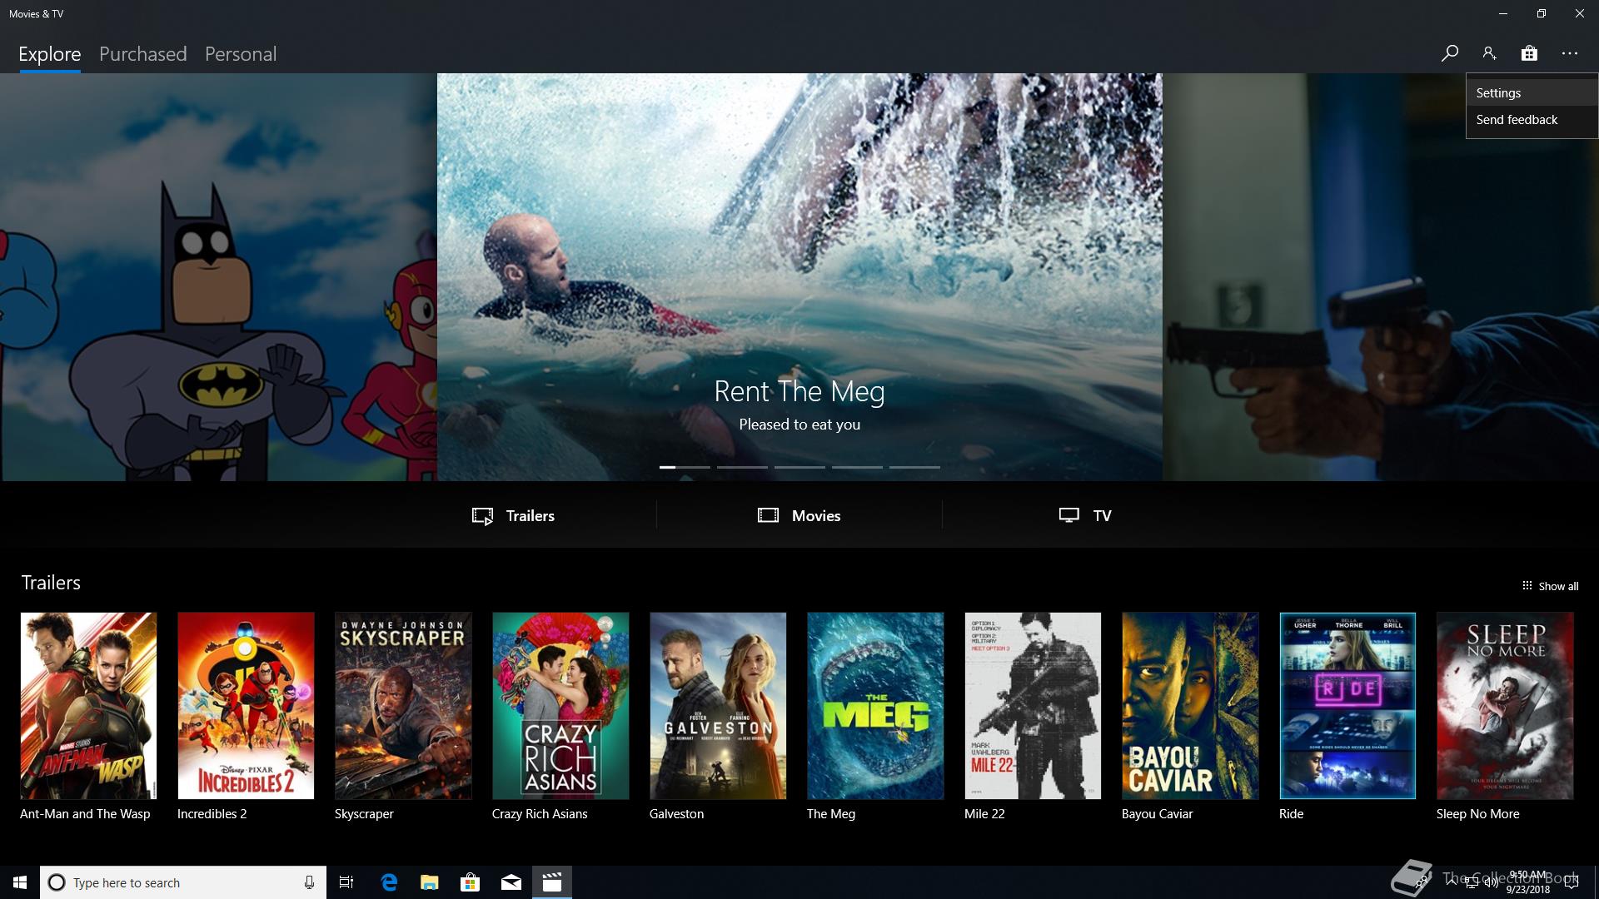The height and width of the screenshot is (899, 1599).
Task: Launch Microsoft Edge from the taskbar
Action: (389, 882)
